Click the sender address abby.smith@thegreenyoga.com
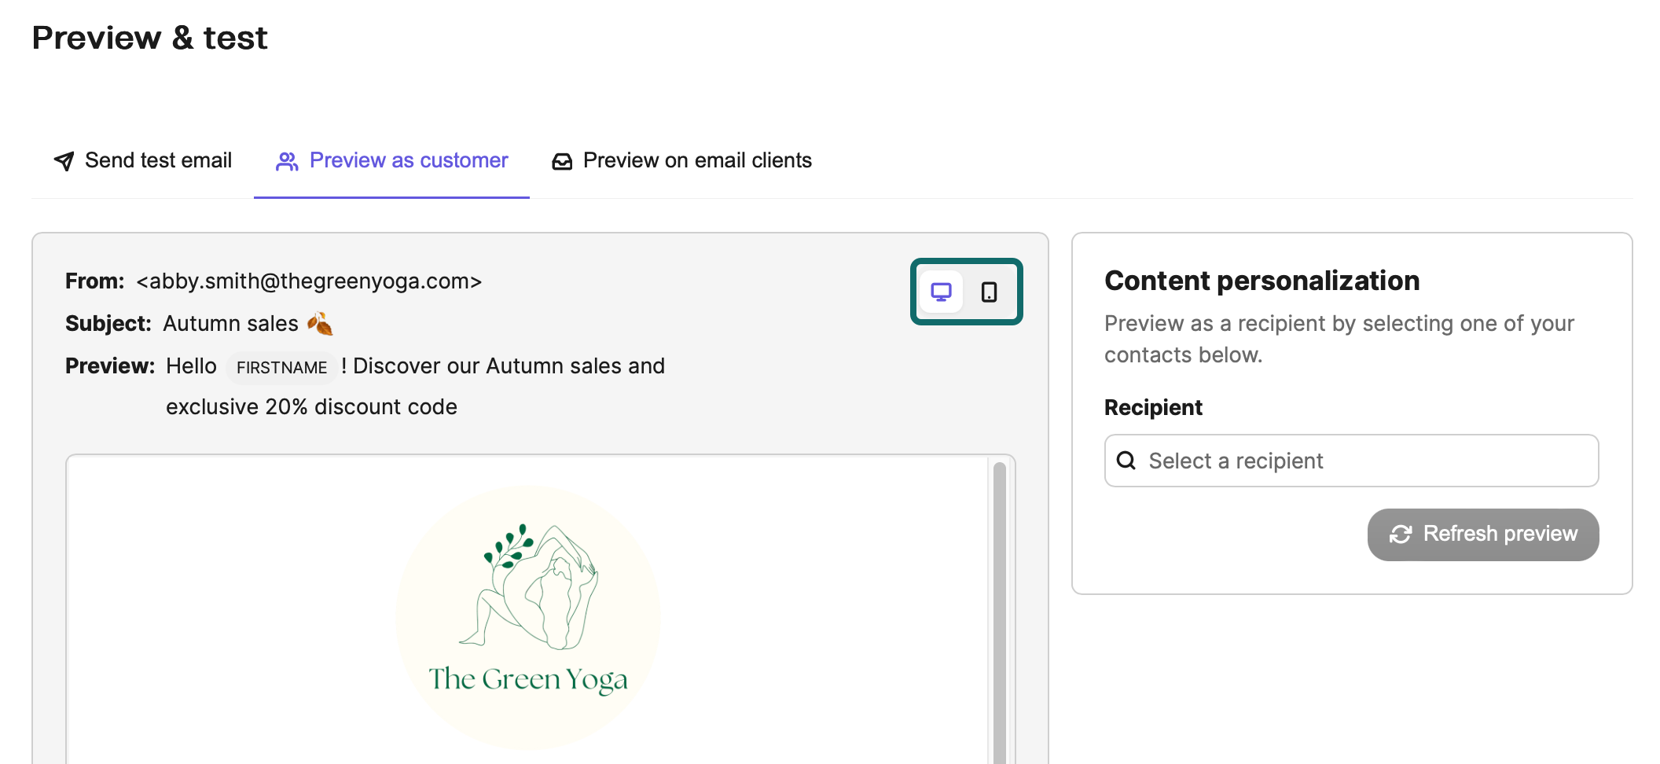The height and width of the screenshot is (764, 1660). (x=309, y=281)
